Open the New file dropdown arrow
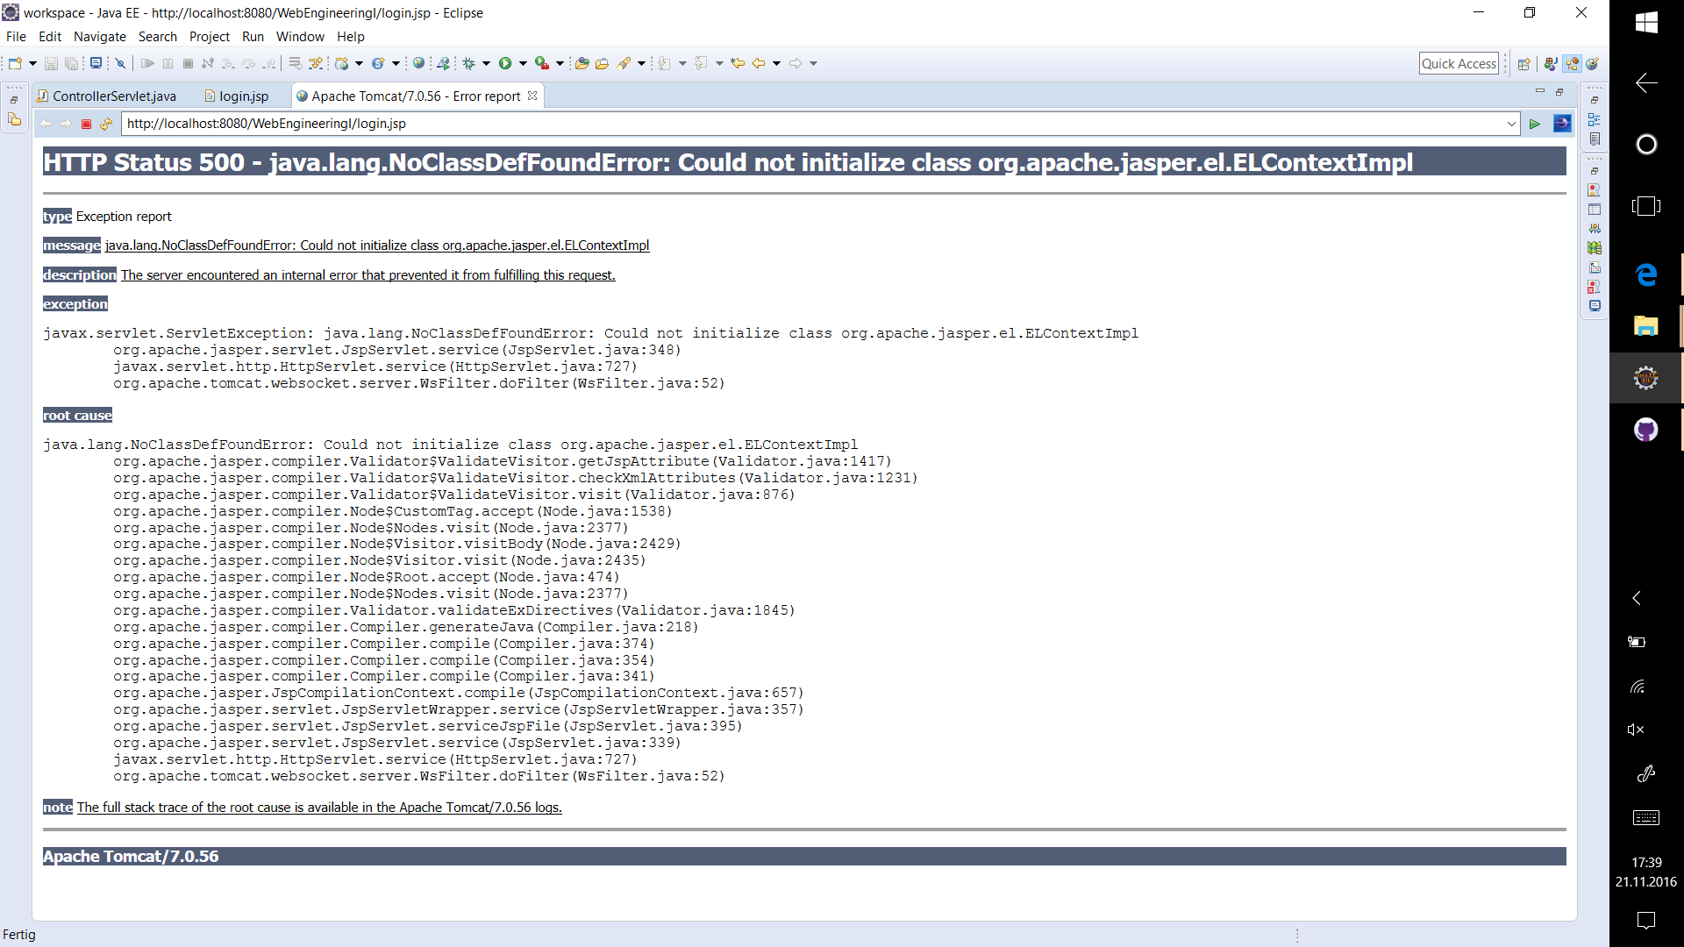Viewport: 1684px width, 947px height. click(x=32, y=63)
